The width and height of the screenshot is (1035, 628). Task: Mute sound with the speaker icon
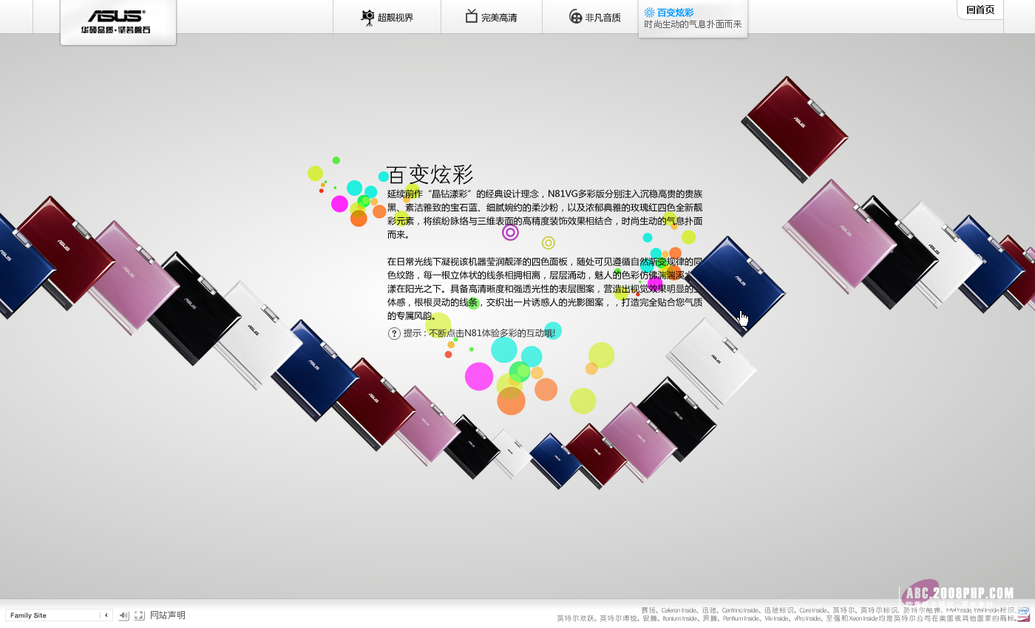(x=123, y=615)
